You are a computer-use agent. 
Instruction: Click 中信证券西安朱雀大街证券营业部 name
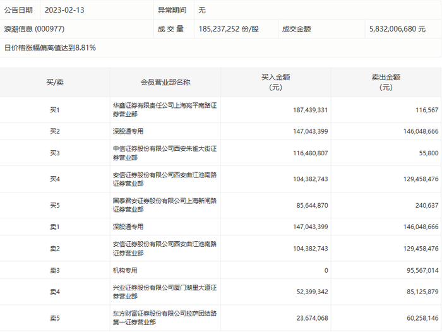(165, 153)
